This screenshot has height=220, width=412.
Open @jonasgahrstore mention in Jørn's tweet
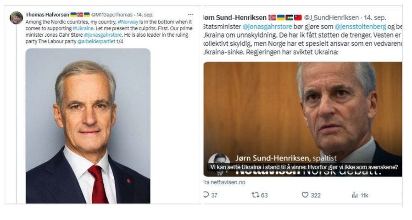[x=267, y=27]
